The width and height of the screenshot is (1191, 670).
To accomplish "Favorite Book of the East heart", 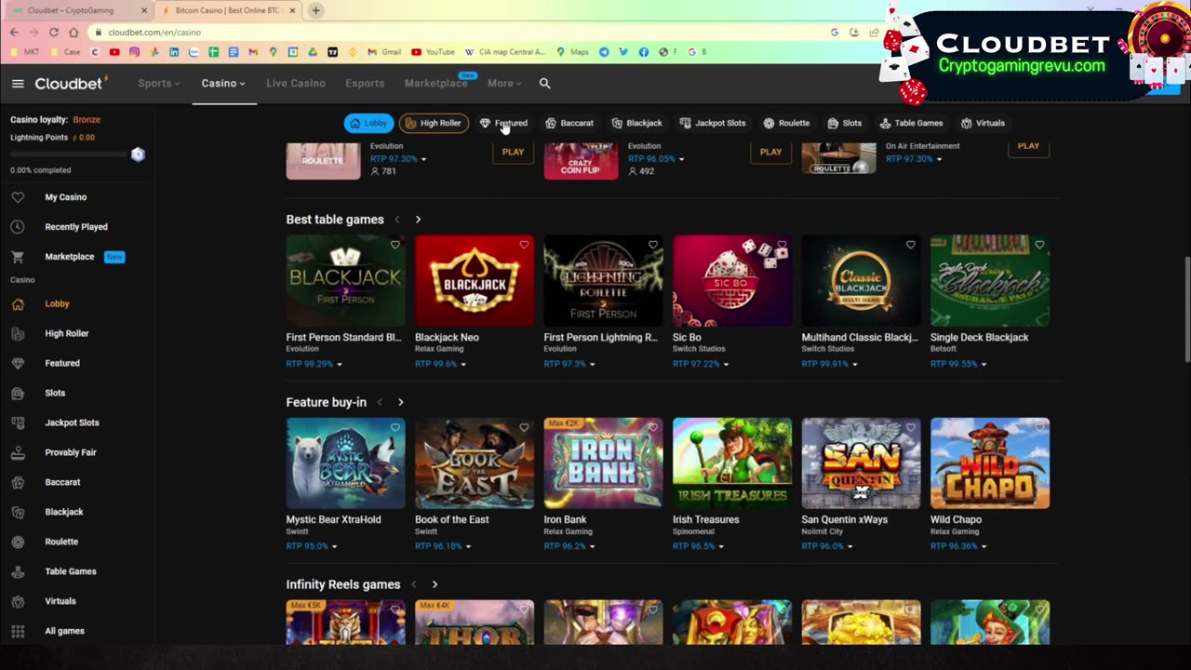I will (524, 427).
